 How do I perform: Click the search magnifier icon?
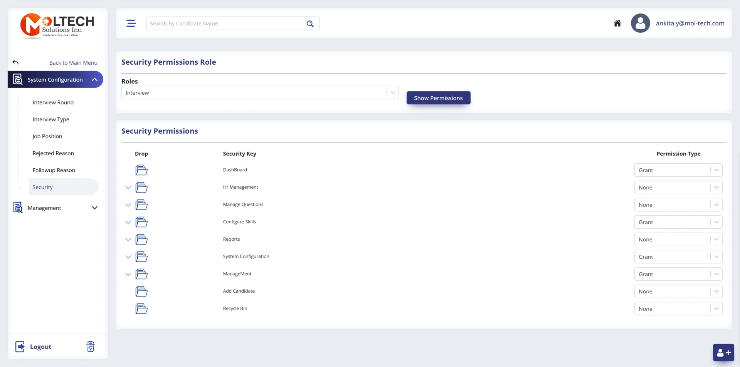coord(310,23)
